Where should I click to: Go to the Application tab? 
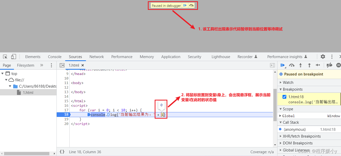pyautogui.click(x=171, y=57)
